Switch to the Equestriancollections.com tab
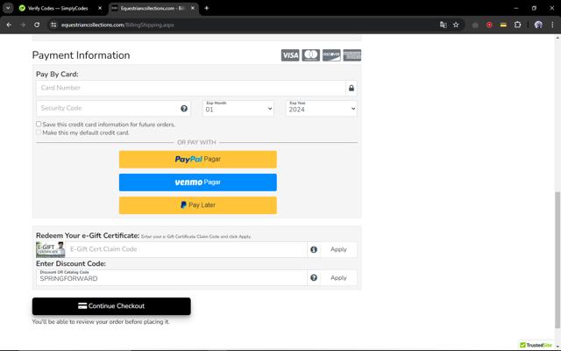Screen dimensions: 561x351 coord(152,8)
